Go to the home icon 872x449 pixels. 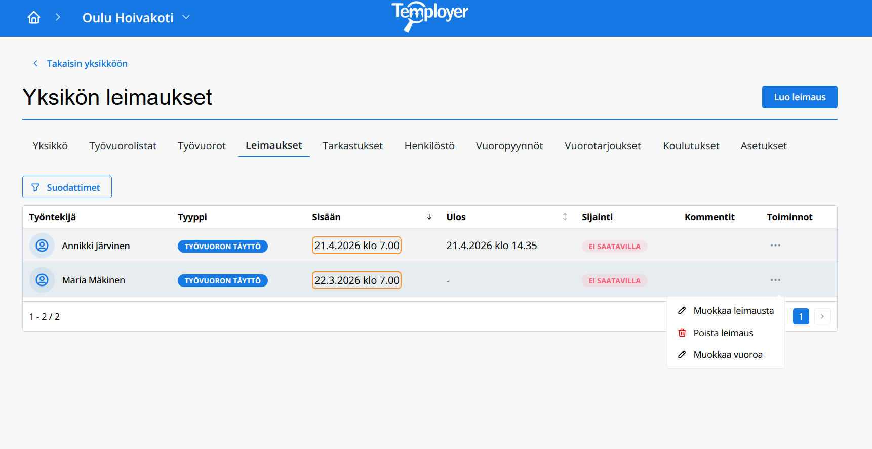(34, 18)
